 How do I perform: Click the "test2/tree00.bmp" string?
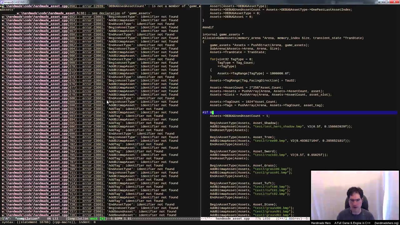pos(270,141)
